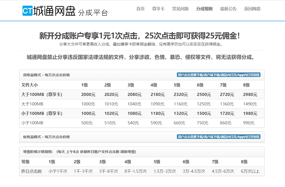Click the 分成平台 title text
Screen dimensions: 285x187
93,13
